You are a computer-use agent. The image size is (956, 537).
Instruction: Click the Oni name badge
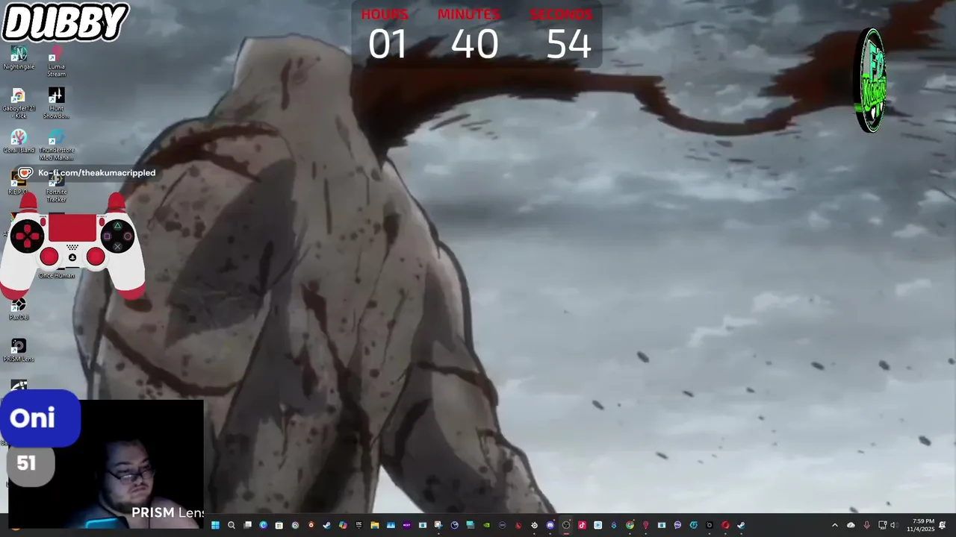click(x=40, y=418)
